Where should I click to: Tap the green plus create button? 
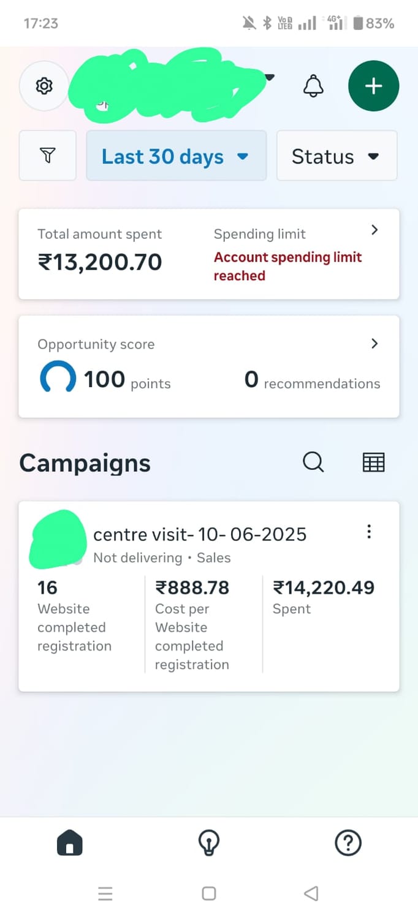point(373,86)
